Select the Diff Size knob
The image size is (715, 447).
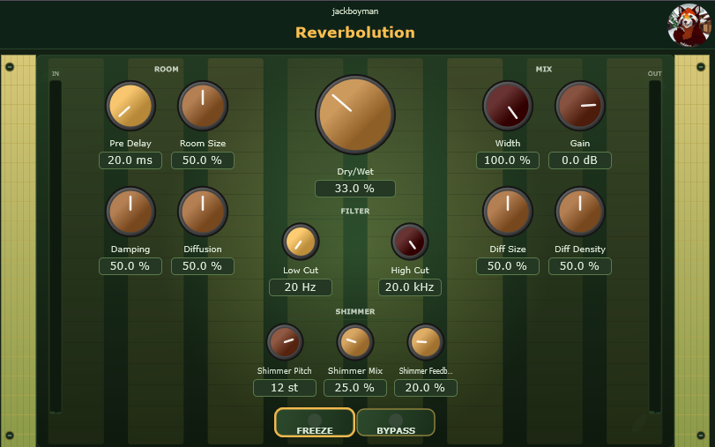pyautogui.click(x=508, y=212)
